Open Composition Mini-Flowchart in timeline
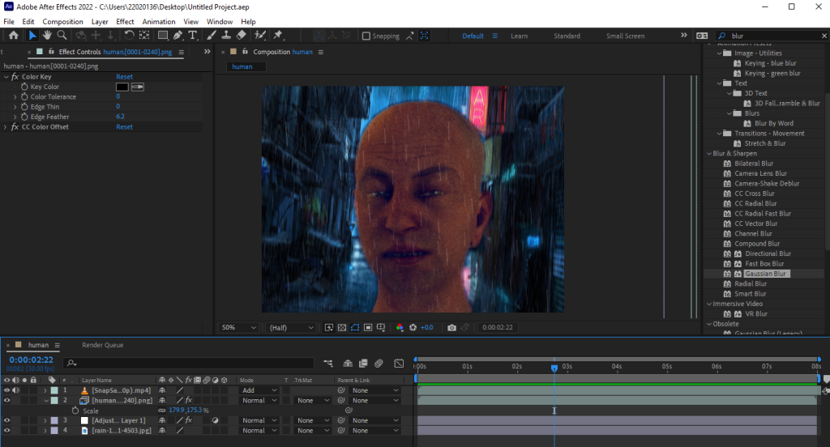This screenshot has height=447, width=830. tap(328, 363)
